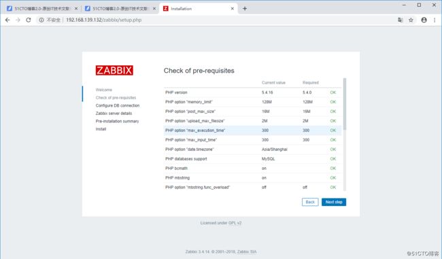
Task: Close the Installation tab
Action: click(x=233, y=9)
